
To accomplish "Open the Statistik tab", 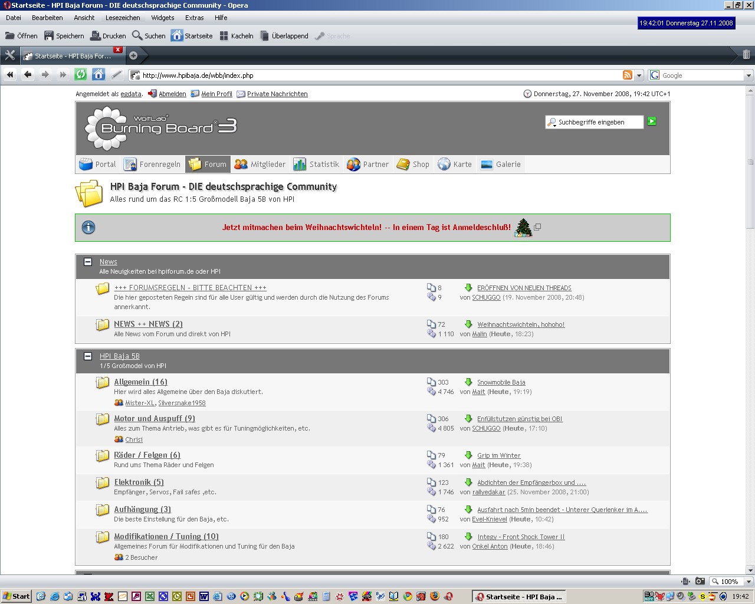I will pyautogui.click(x=316, y=165).
